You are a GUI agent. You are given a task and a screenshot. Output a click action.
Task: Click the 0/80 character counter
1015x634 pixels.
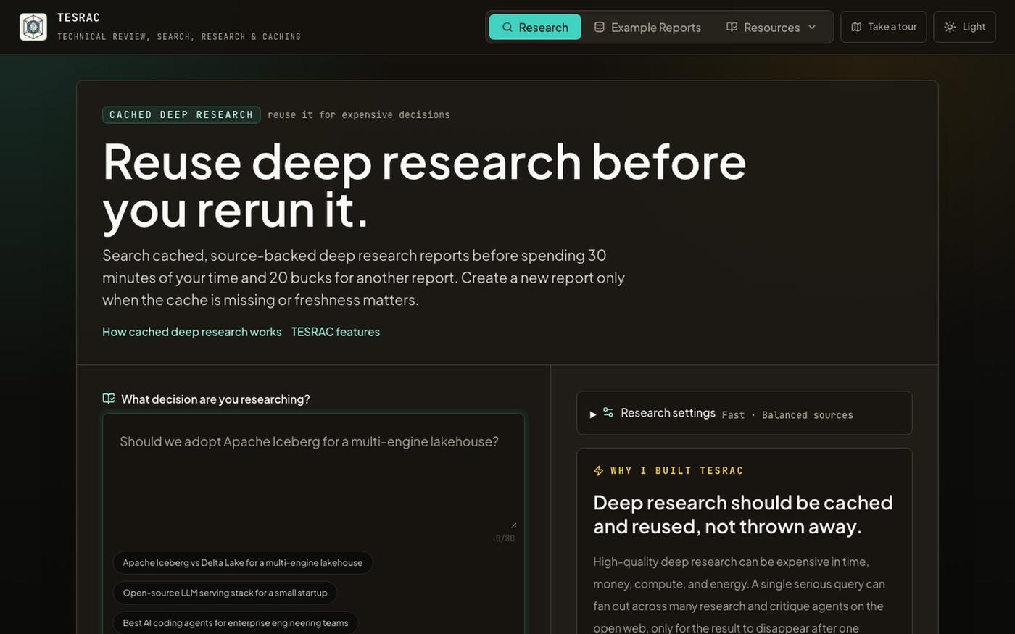tap(505, 538)
